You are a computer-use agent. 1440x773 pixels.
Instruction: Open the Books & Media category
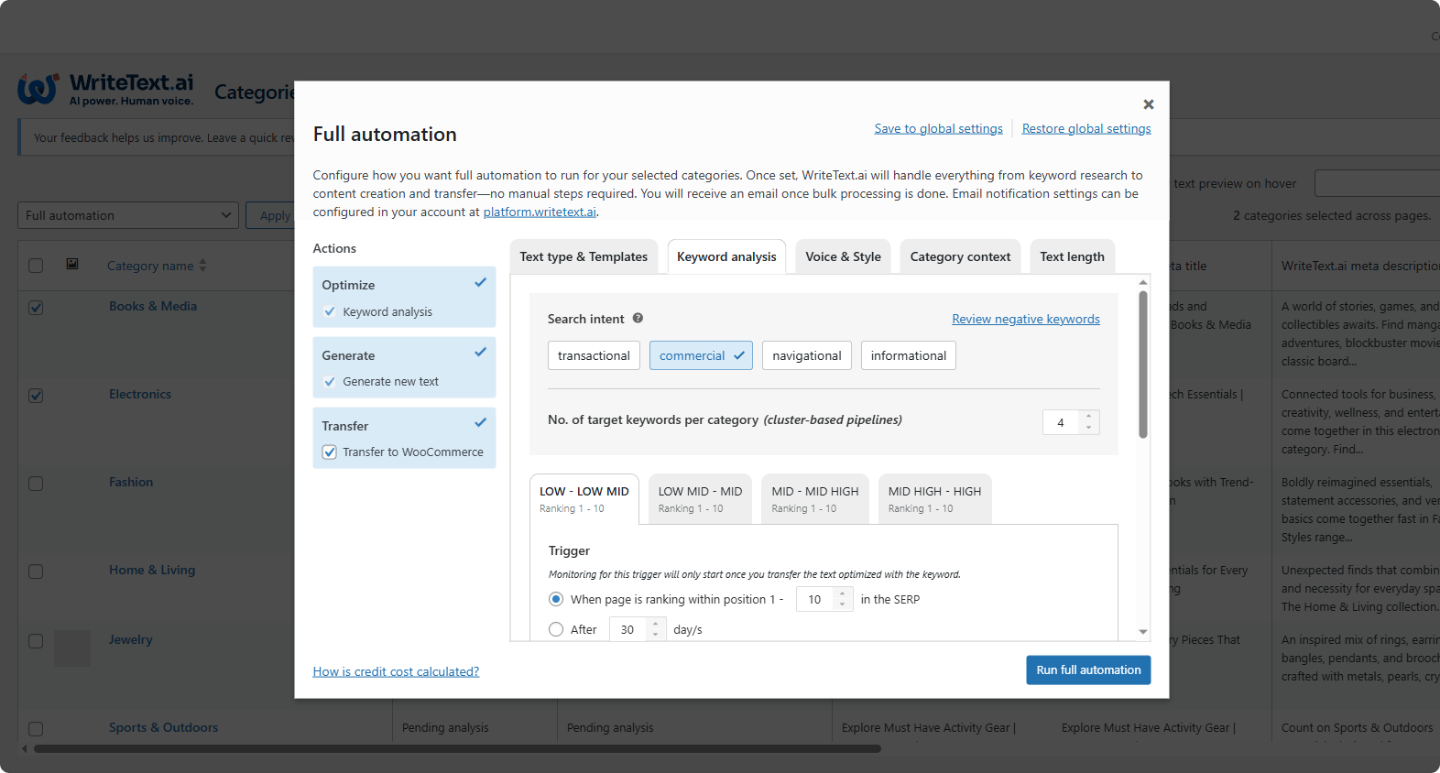pos(153,306)
